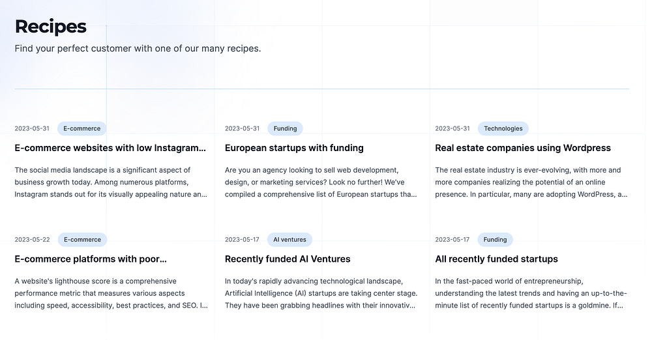Click the 2023-05-22 date label
The width and height of the screenshot is (652, 340).
click(32, 240)
